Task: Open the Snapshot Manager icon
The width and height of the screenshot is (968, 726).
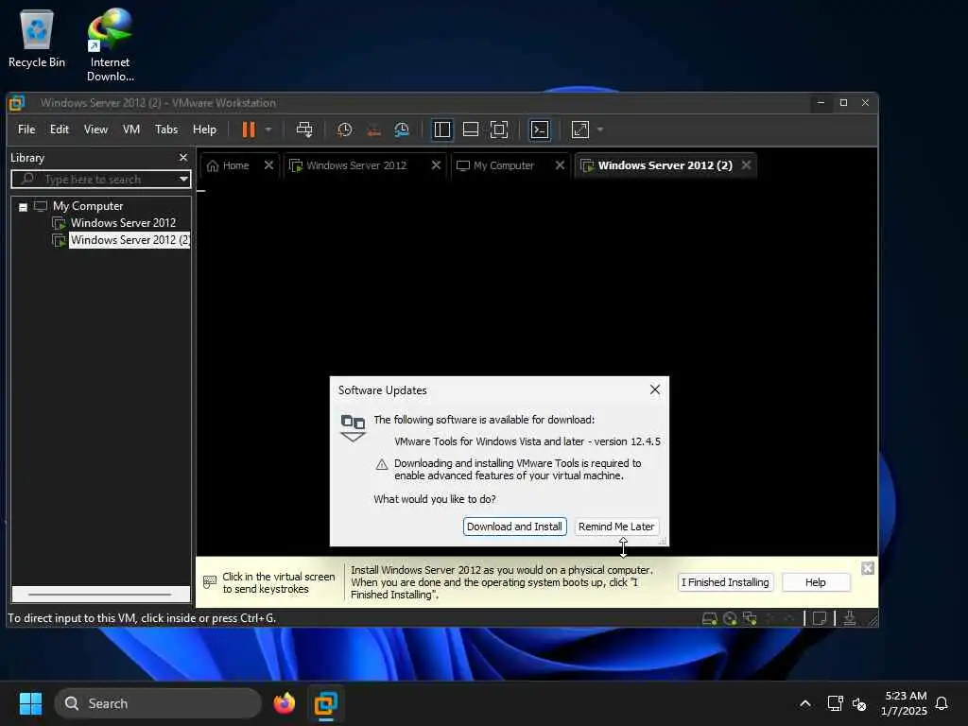Action: click(x=402, y=130)
